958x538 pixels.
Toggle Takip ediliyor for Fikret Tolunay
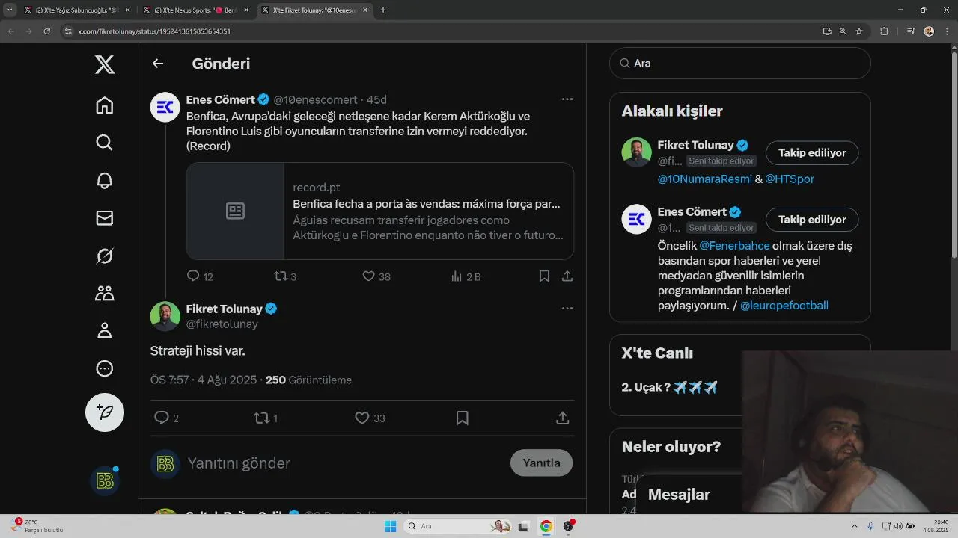pos(812,152)
